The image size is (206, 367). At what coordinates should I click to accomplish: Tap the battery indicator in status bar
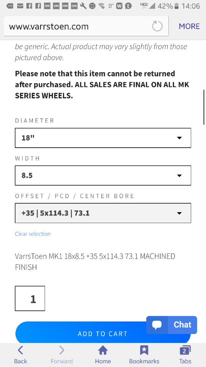point(177,6)
